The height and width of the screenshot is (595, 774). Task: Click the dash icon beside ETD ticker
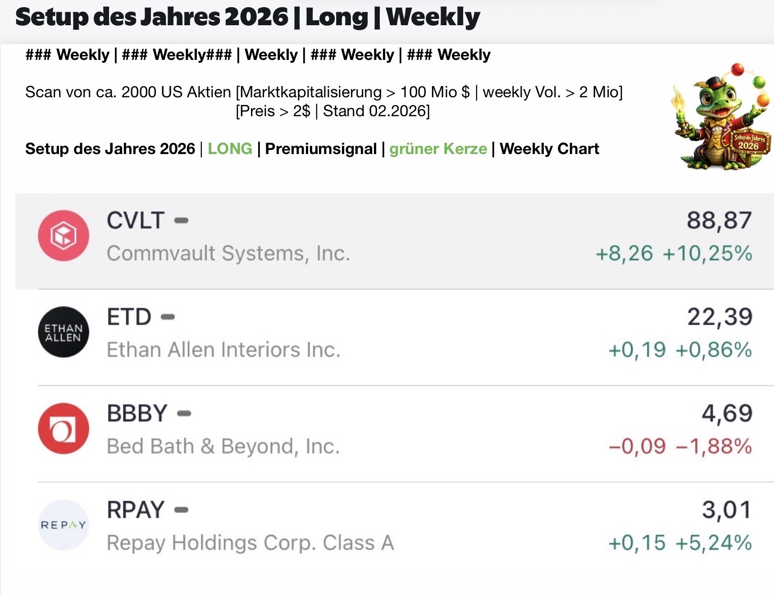(x=168, y=317)
